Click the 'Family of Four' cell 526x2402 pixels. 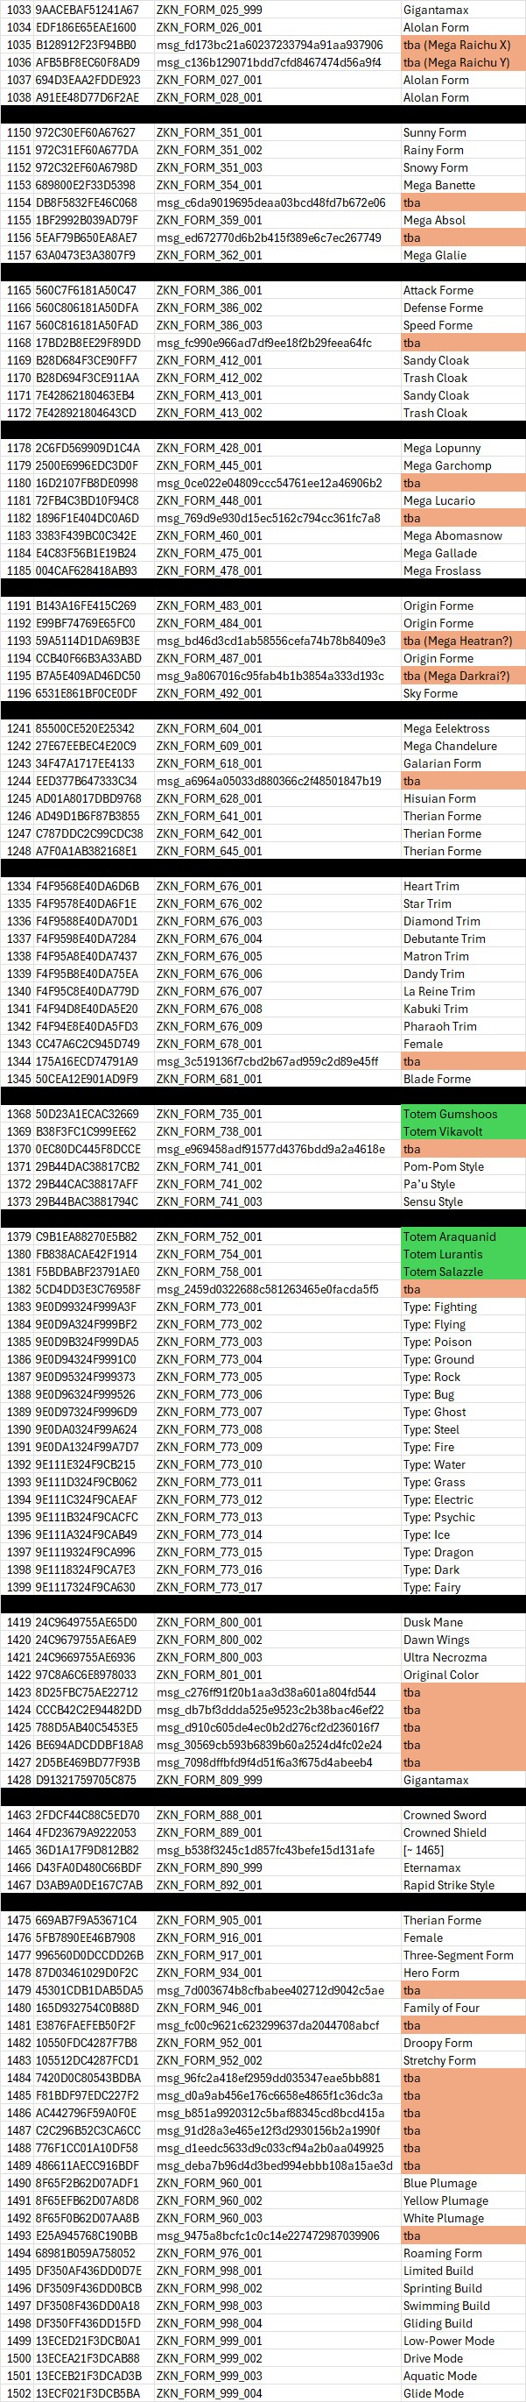pyautogui.click(x=441, y=2008)
